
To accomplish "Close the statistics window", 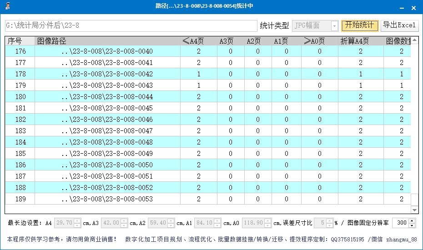I will coord(413,8).
